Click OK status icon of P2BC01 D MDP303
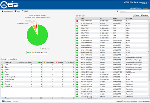150x103 pixels. click(x=77, y=72)
